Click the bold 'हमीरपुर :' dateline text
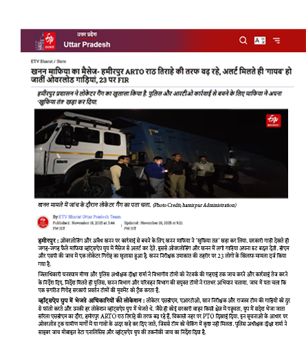Image resolution: width=306 pixels, height=348 pixels. click(48, 241)
